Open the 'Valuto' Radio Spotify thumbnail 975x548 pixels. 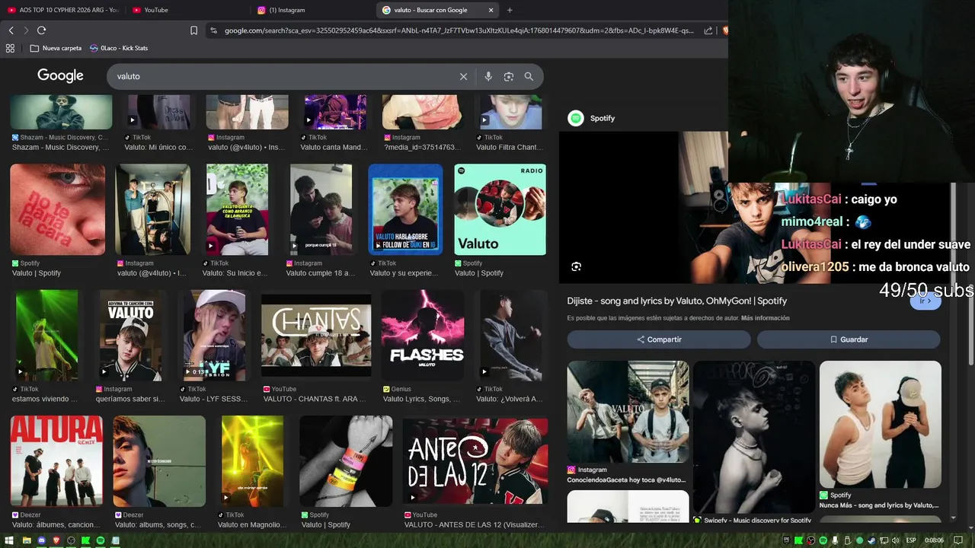[500, 209]
